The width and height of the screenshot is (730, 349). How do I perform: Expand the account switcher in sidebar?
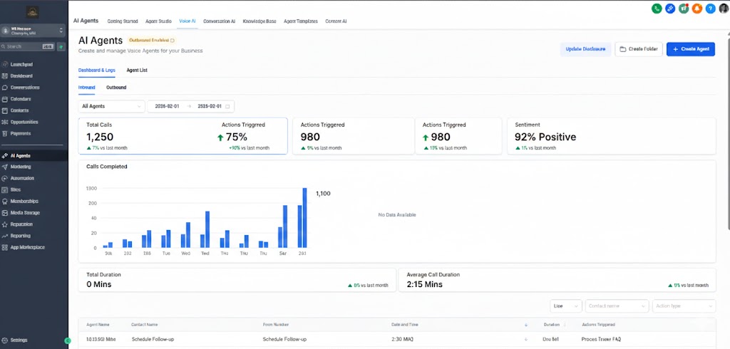(x=33, y=31)
